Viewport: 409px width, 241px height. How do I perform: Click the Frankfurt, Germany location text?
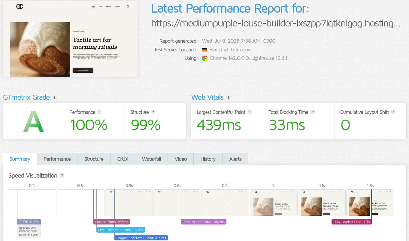(x=230, y=50)
